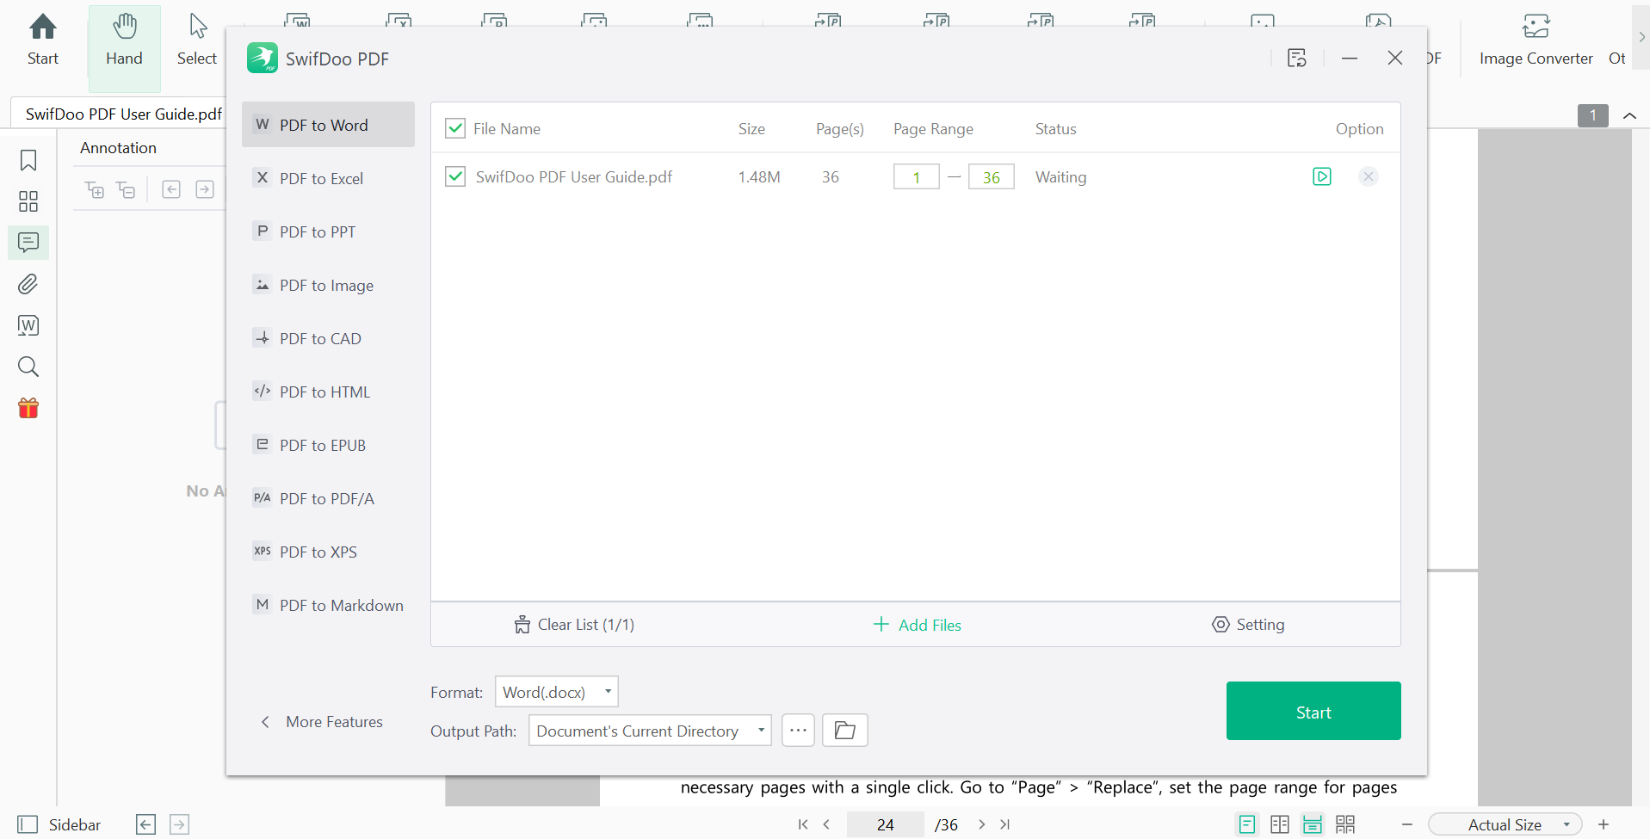Uncheck the SwifDoo PDF User Guide.pdf file
Screen dimensions: 1650x839
(x=455, y=176)
